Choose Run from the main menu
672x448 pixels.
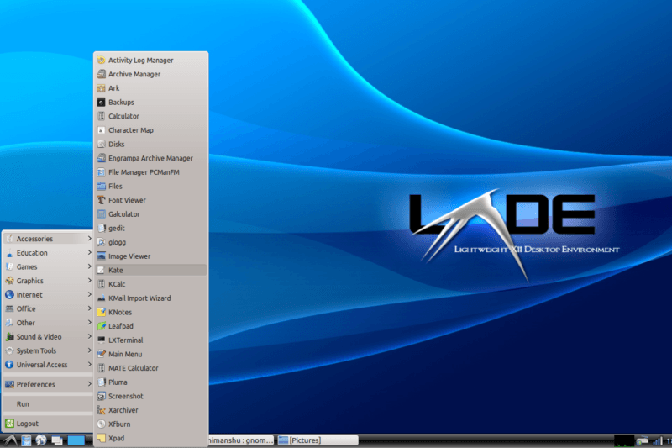pyautogui.click(x=48, y=404)
